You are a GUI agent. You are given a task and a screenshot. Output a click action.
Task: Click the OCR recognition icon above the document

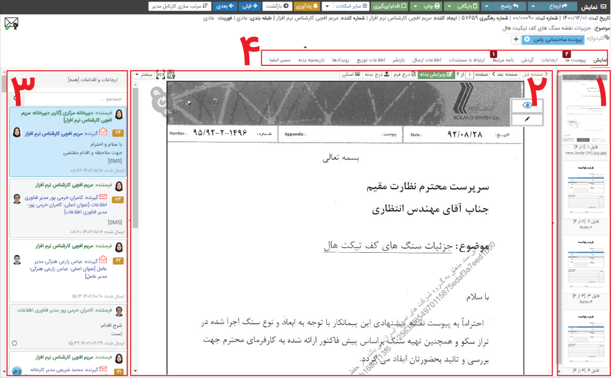(x=160, y=74)
